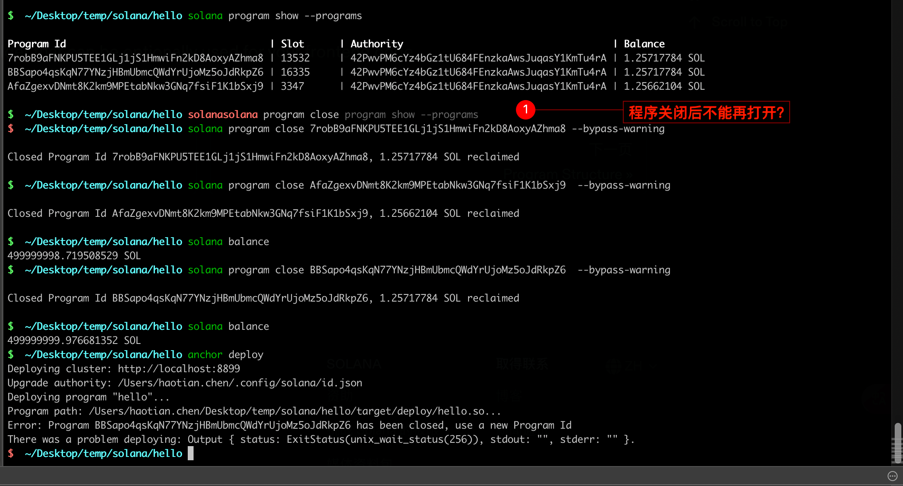Image resolution: width=903 pixels, height=486 pixels.
Task: Grab the terminal vertical scrollbar thumb
Action: point(898,443)
